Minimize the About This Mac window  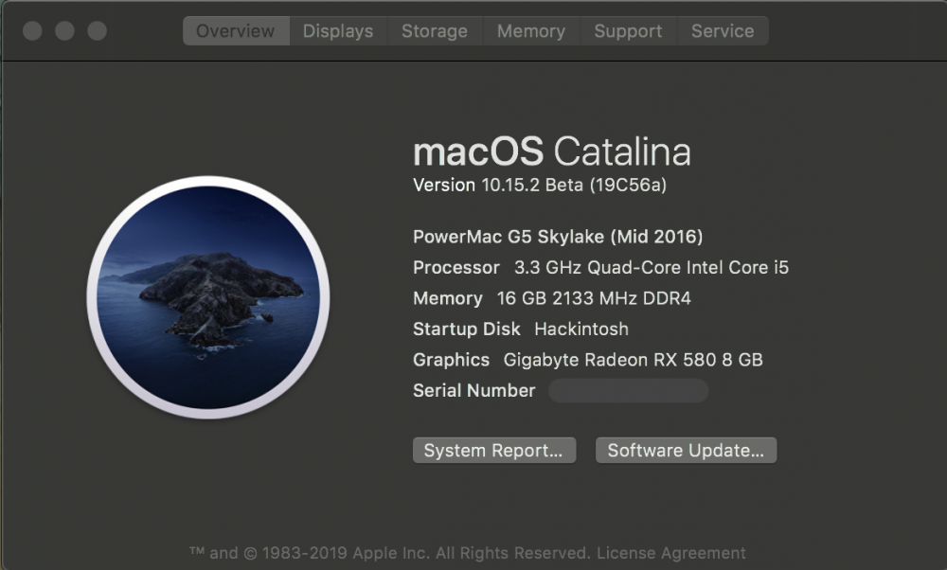click(64, 31)
